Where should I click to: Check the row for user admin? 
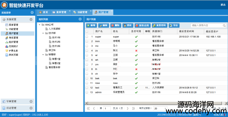click(x=87, y=92)
